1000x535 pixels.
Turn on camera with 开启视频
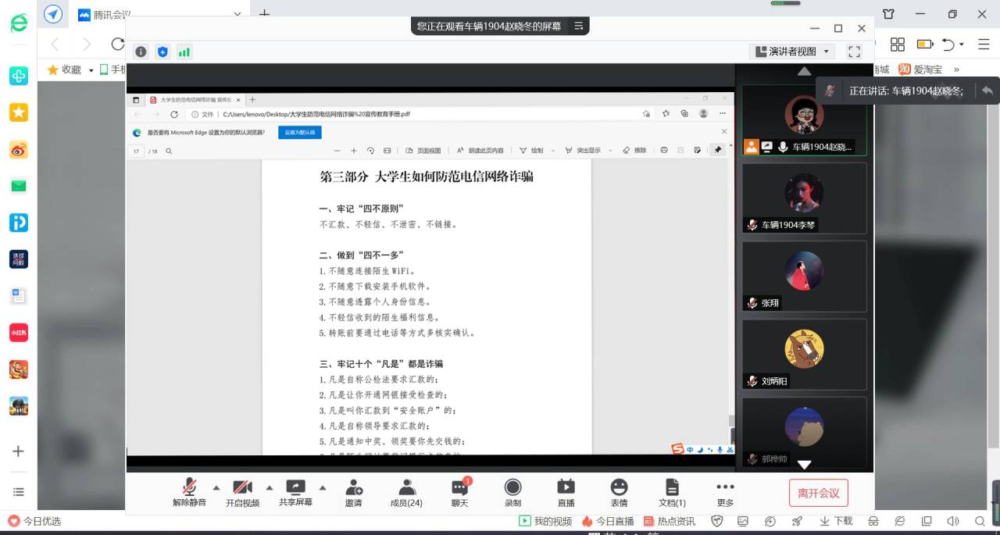[242, 492]
